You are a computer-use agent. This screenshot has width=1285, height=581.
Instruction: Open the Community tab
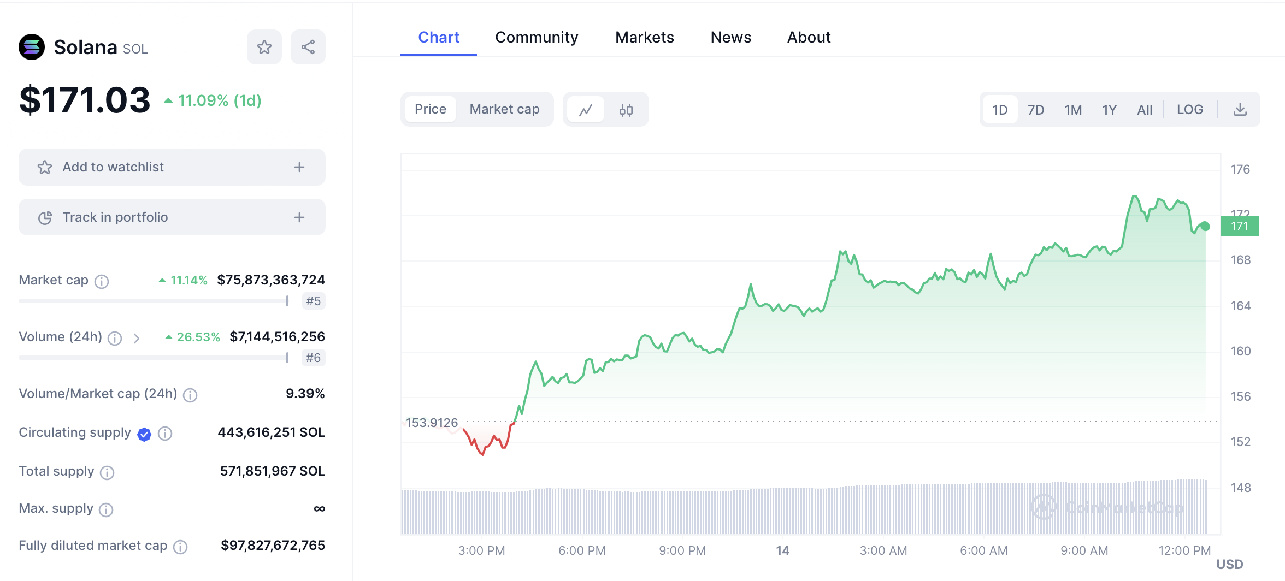pos(537,37)
